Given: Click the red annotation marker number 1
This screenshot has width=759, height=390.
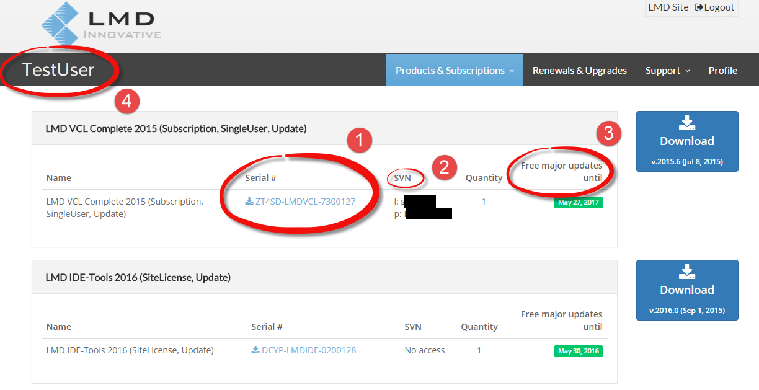Looking at the screenshot, I should (358, 140).
